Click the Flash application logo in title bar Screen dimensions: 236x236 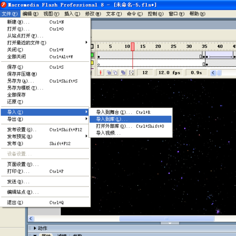[x=3, y=5]
